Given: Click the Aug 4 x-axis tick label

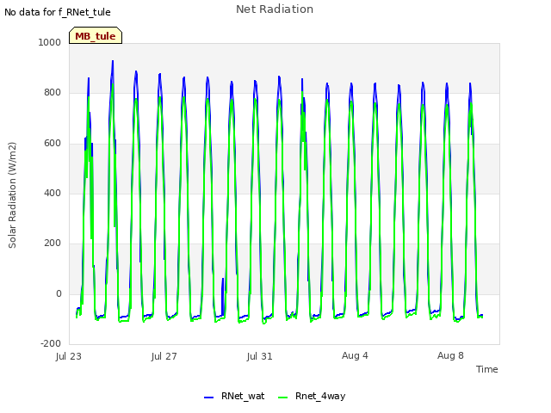Looking at the screenshot, I should point(355,355).
